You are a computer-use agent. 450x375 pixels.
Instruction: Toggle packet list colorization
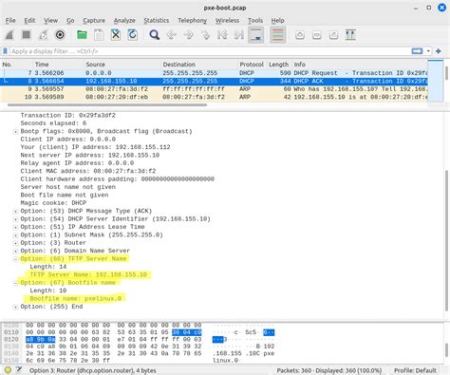[278, 35]
